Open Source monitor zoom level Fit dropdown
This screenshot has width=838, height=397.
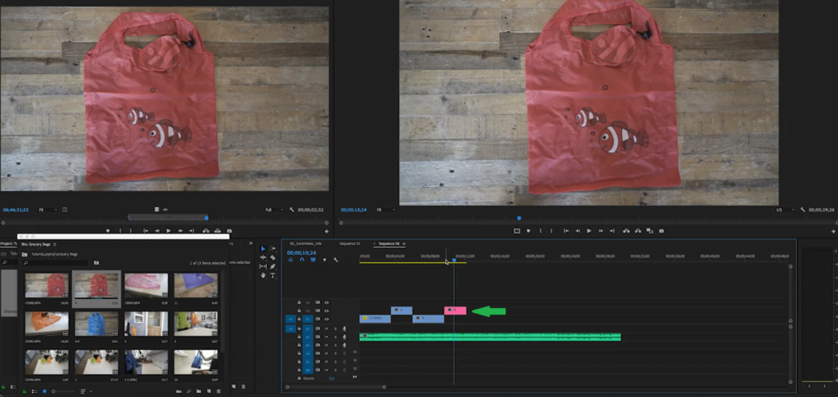click(47, 210)
